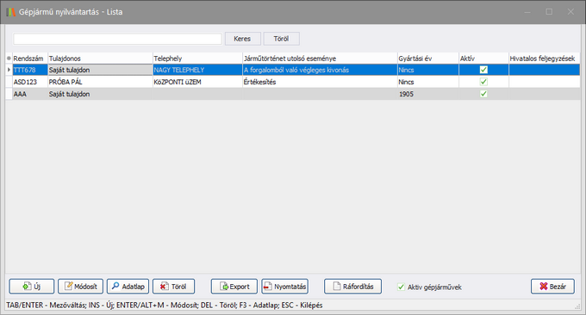Toggle Aktív checkbox in TTT678 row
586x315 pixels.
coord(483,70)
